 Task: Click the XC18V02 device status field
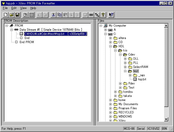(x=153, y=129)
